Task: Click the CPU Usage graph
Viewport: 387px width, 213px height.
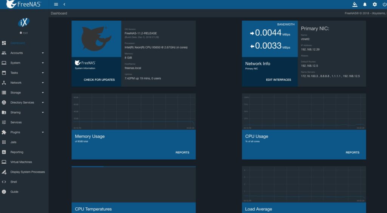Action: 304,112
